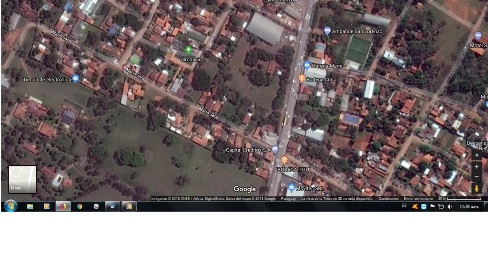Open the Avast tray icon
Viewport: 488px width, 276px height.
pyautogui.click(x=415, y=206)
